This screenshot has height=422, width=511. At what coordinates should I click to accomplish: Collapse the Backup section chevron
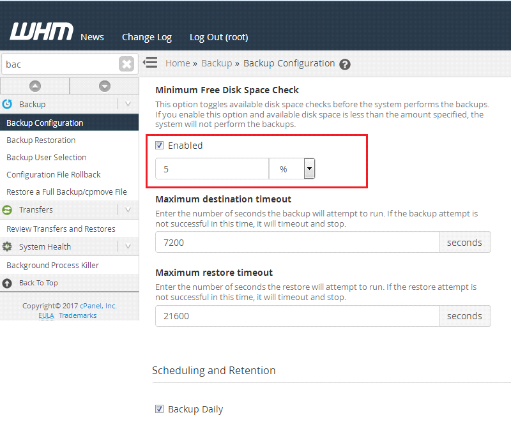(128, 104)
